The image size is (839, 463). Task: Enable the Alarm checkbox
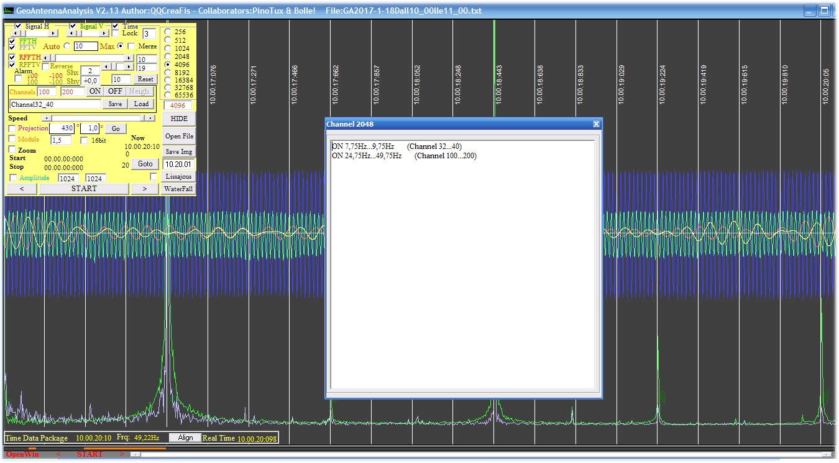(x=18, y=79)
